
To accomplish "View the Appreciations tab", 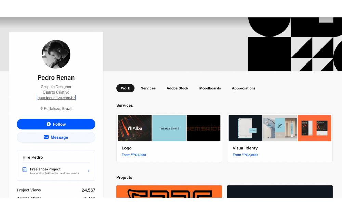I will (x=244, y=88).
